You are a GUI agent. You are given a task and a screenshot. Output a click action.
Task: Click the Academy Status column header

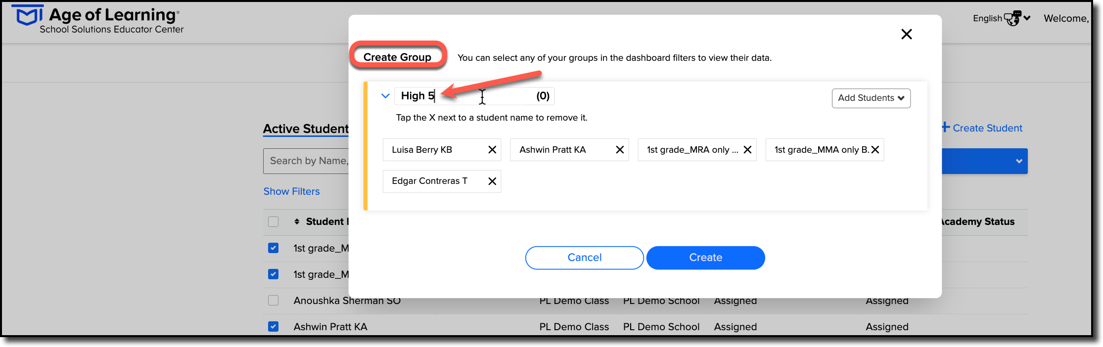(977, 221)
